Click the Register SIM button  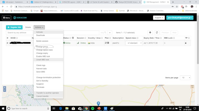tap(14, 27)
